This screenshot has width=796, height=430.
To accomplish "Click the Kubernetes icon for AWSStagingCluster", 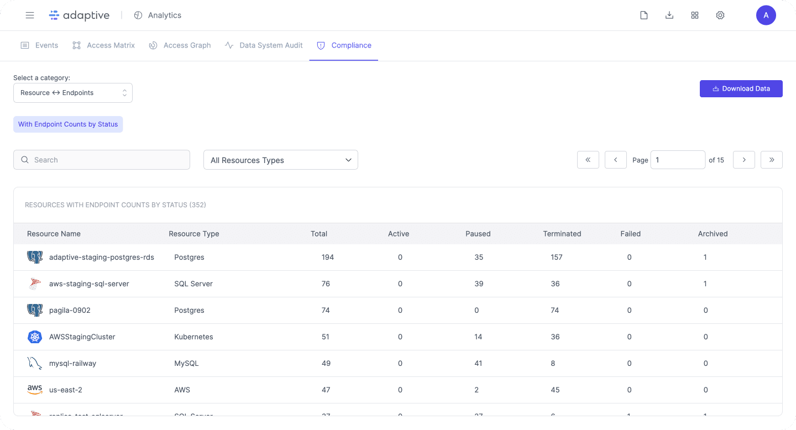I will coord(35,337).
